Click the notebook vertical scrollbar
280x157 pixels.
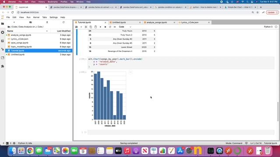click(278, 112)
